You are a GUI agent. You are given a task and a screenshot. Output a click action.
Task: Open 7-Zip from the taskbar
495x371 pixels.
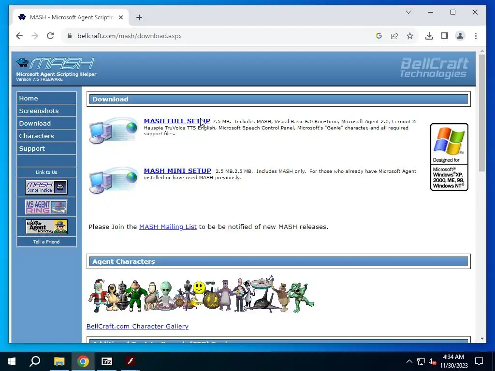click(x=107, y=361)
